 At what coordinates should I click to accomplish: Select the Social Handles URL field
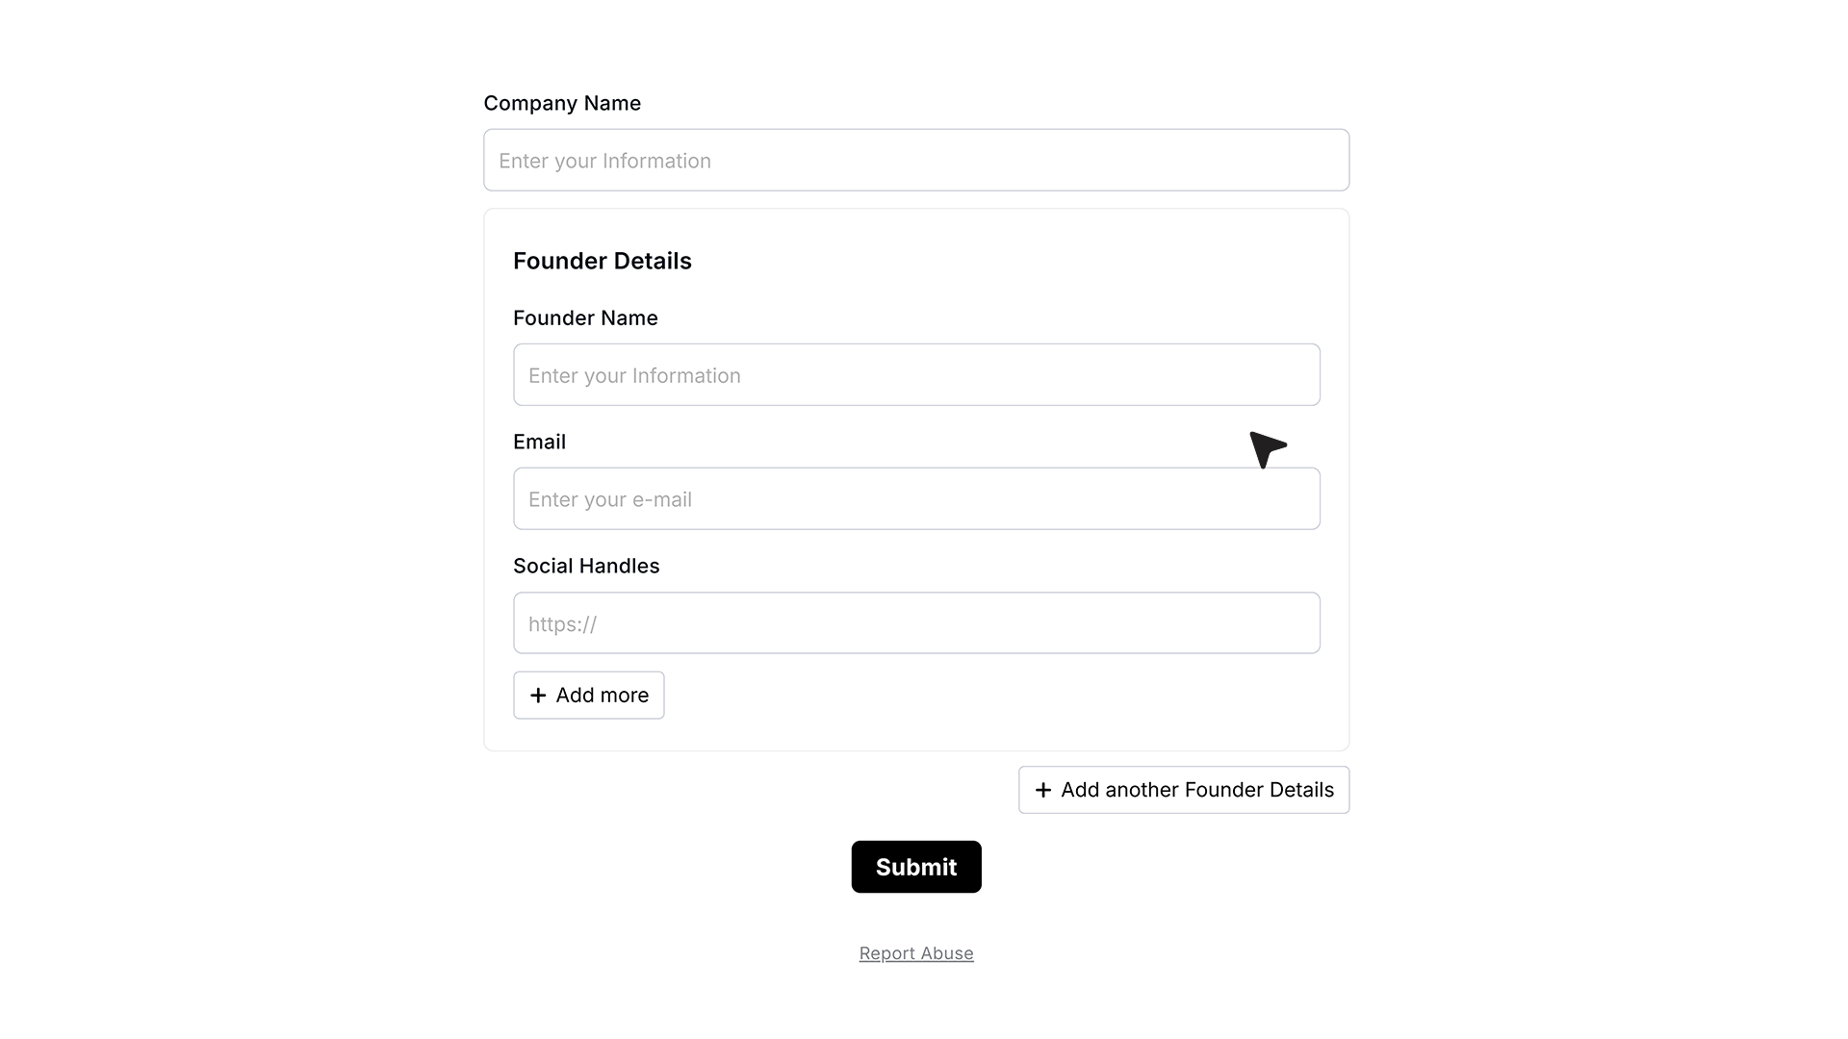[916, 622]
